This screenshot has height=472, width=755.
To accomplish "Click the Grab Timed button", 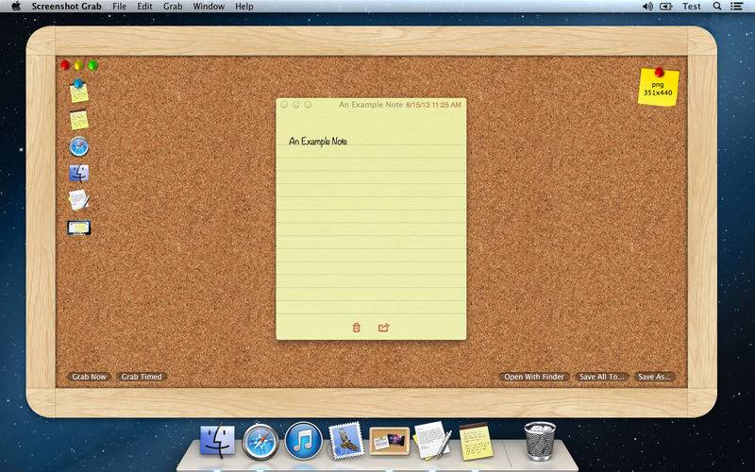I will [142, 377].
